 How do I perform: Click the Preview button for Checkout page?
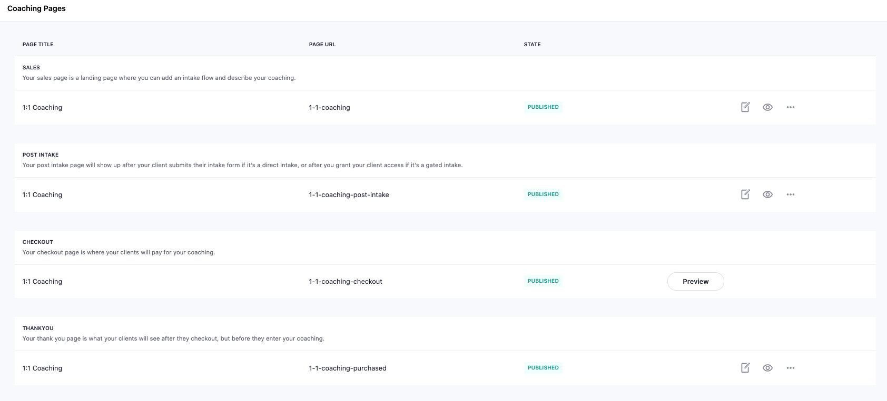coord(695,281)
